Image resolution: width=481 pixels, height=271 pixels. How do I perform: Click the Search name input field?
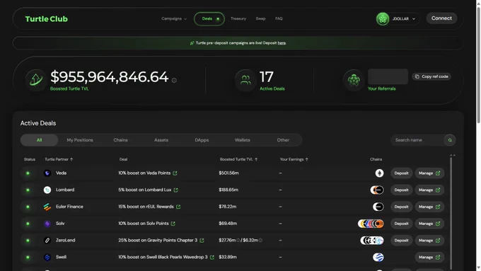coord(417,140)
